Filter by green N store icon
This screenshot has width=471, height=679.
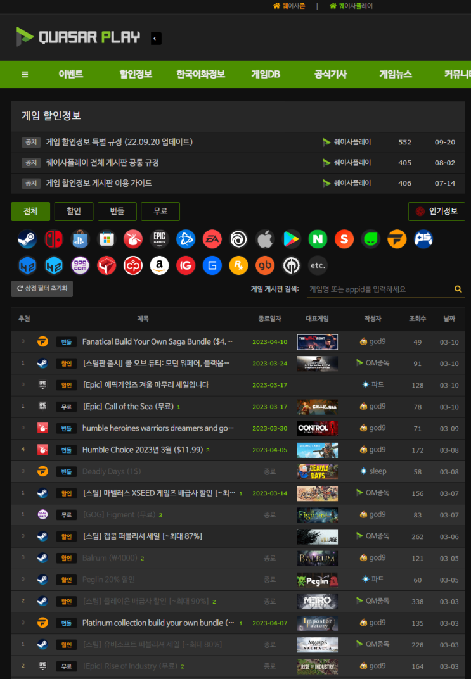pos(318,239)
